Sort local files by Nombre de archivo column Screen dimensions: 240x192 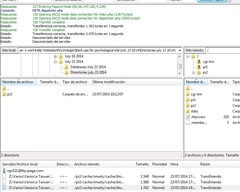pyautogui.click(x=19, y=82)
